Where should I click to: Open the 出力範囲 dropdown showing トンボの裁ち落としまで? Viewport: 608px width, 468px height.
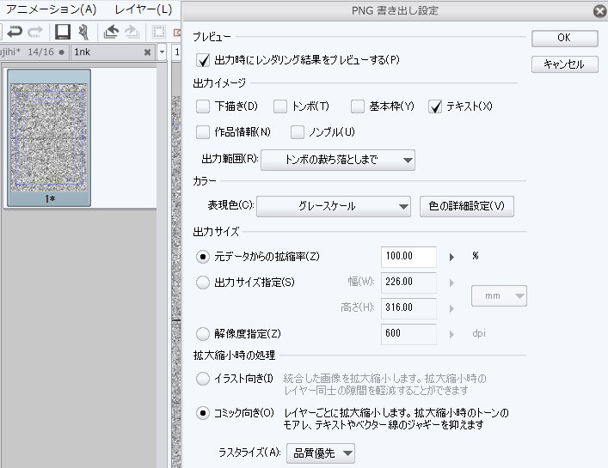337,159
